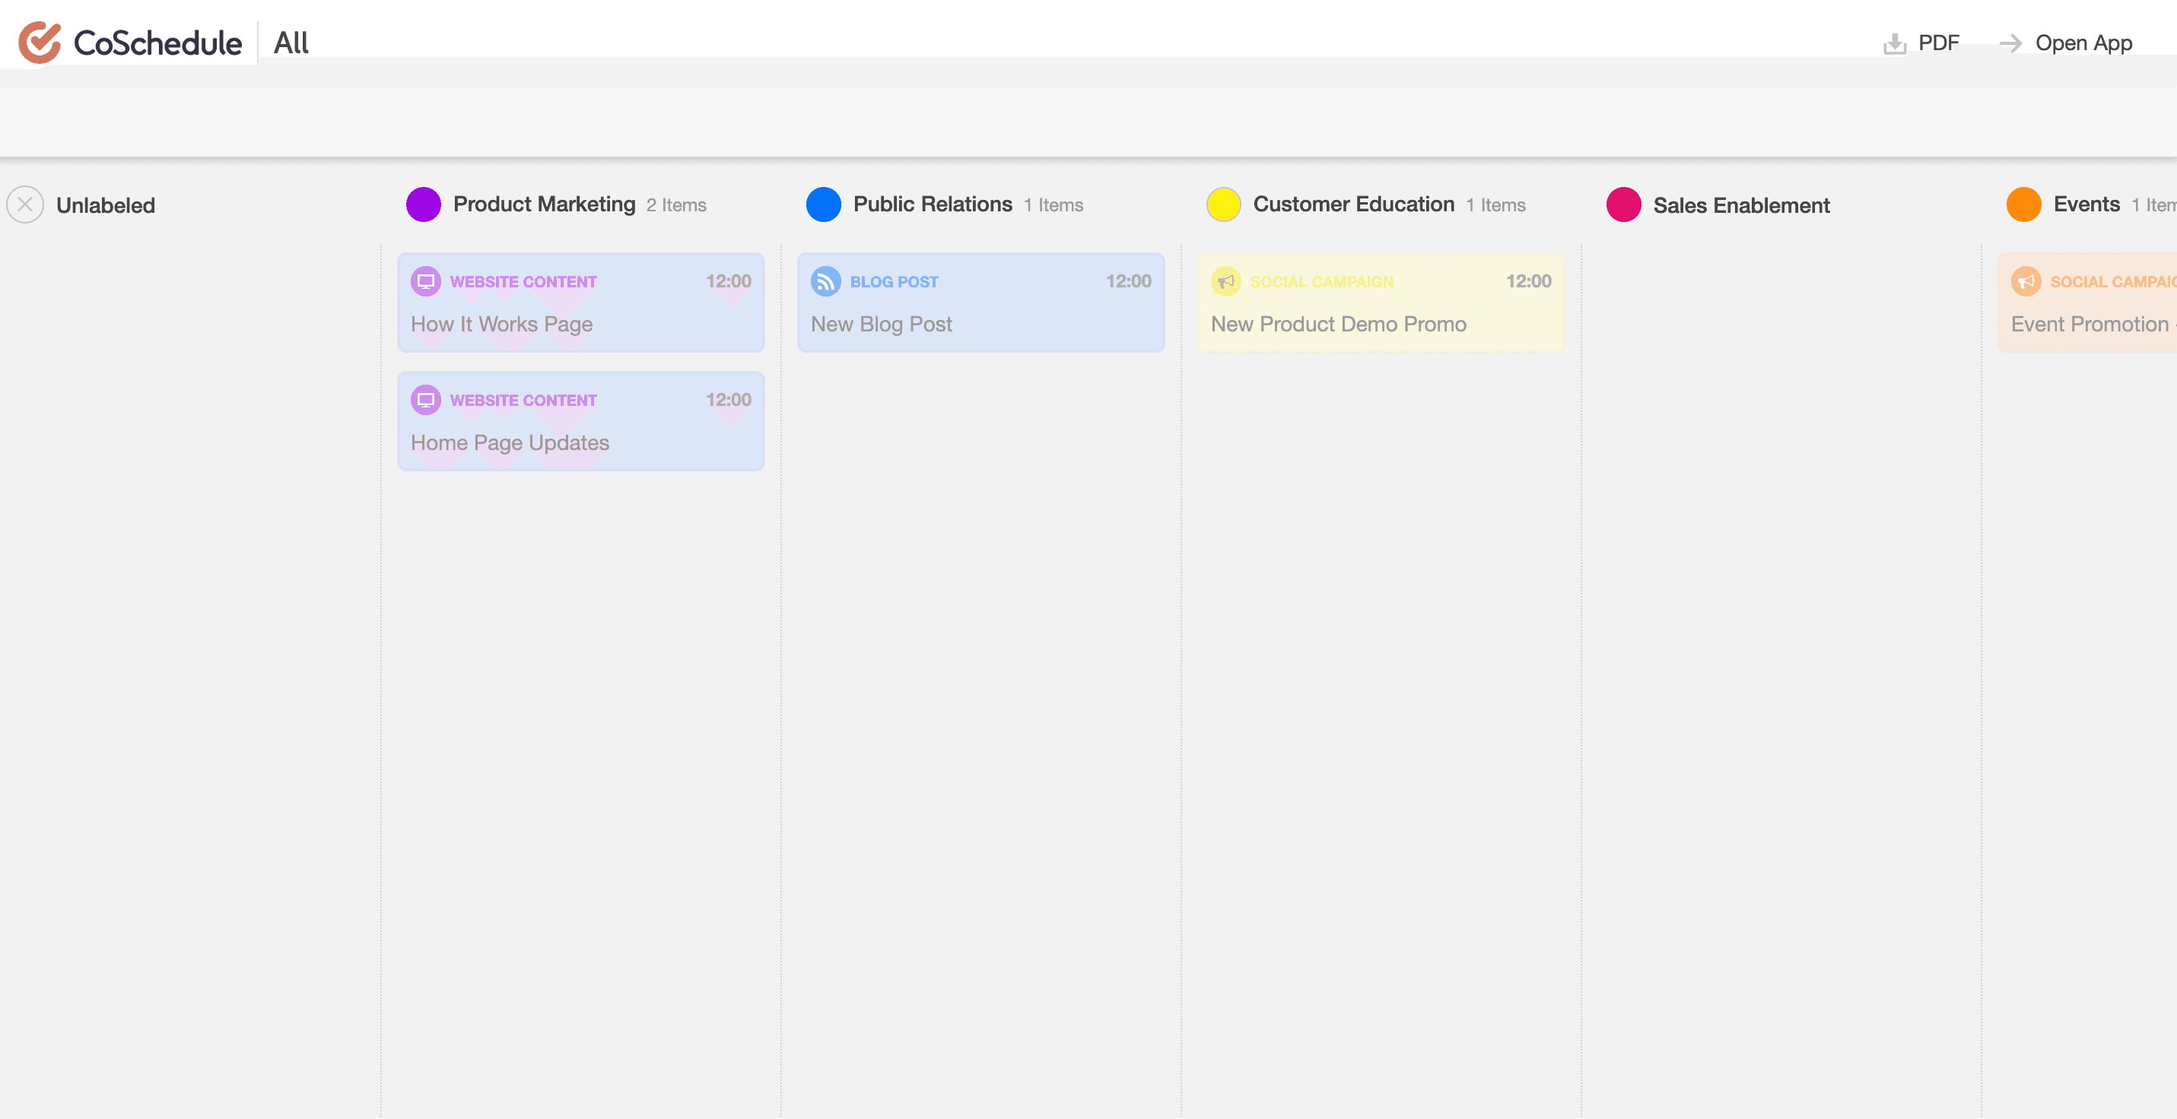Screen dimensions: 2177x1119
Task: Open the How It Works Page card
Action: tap(580, 303)
